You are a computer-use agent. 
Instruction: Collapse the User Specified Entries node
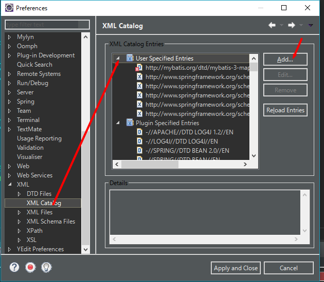click(118, 58)
